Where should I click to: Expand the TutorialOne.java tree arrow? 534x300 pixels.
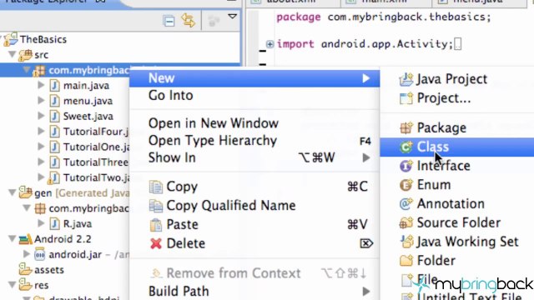point(41,147)
